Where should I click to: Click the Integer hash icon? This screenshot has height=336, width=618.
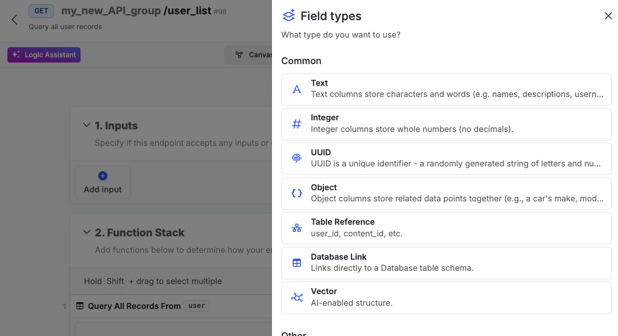[297, 124]
